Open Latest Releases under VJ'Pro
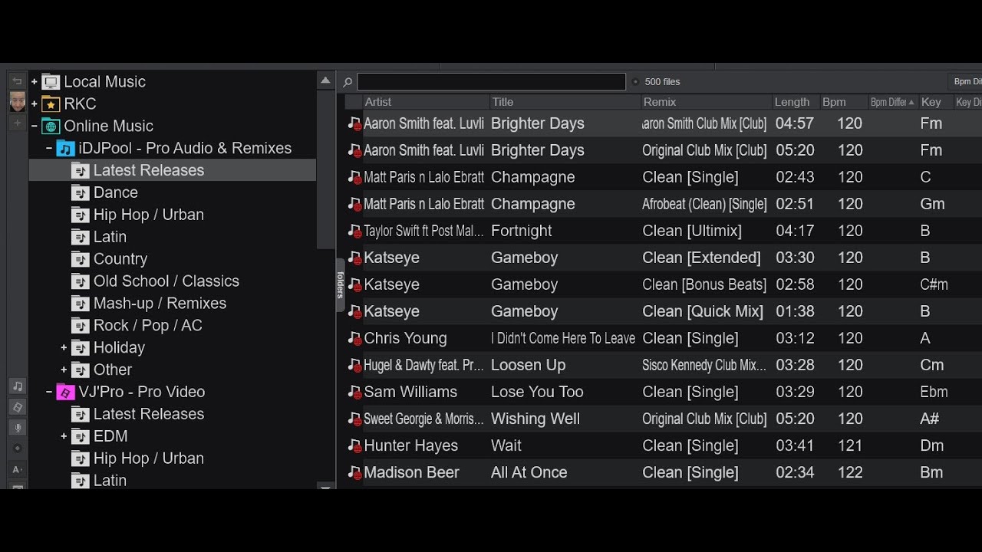Viewport: 982px width, 552px height. point(149,414)
